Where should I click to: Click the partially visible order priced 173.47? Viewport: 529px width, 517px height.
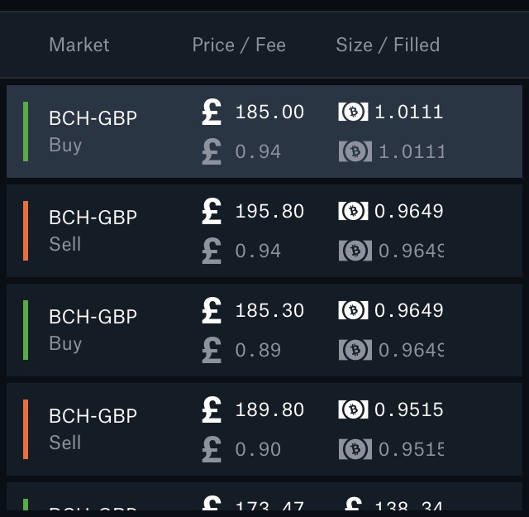tap(264, 496)
